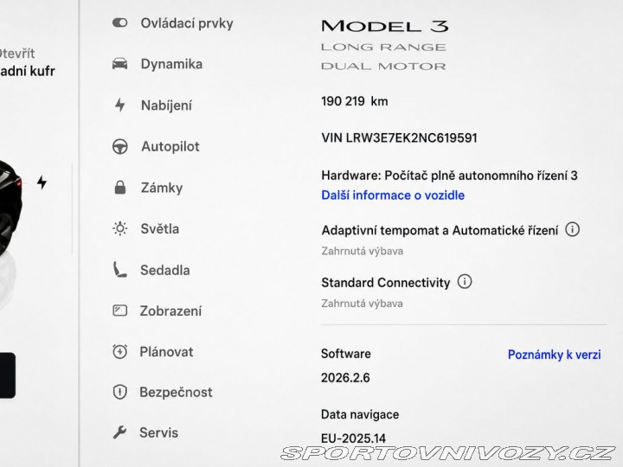
Task: Tap the Hardware computer description line
Action: pos(449,176)
